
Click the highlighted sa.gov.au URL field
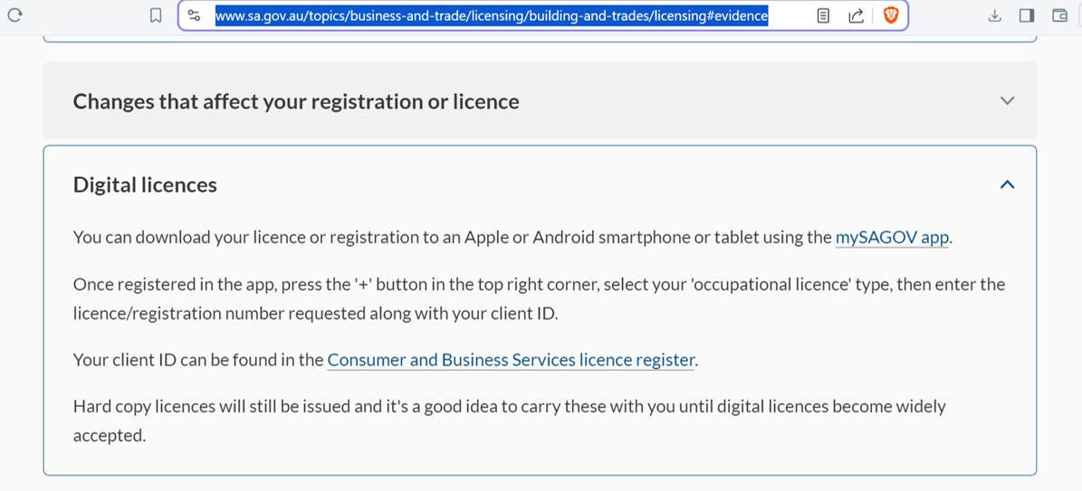tap(492, 15)
